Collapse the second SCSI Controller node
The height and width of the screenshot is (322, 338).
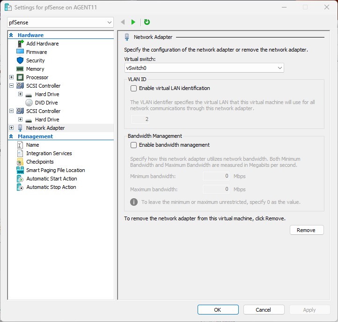click(x=11, y=111)
